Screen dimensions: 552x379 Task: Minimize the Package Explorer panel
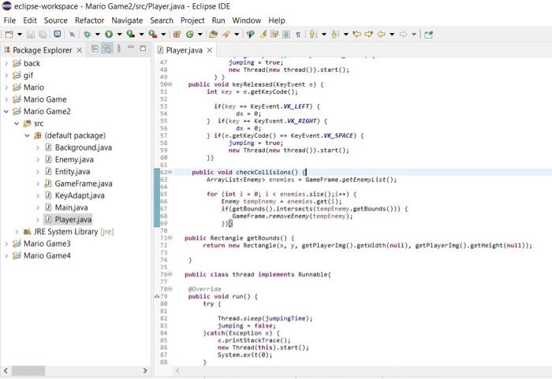pos(131,47)
